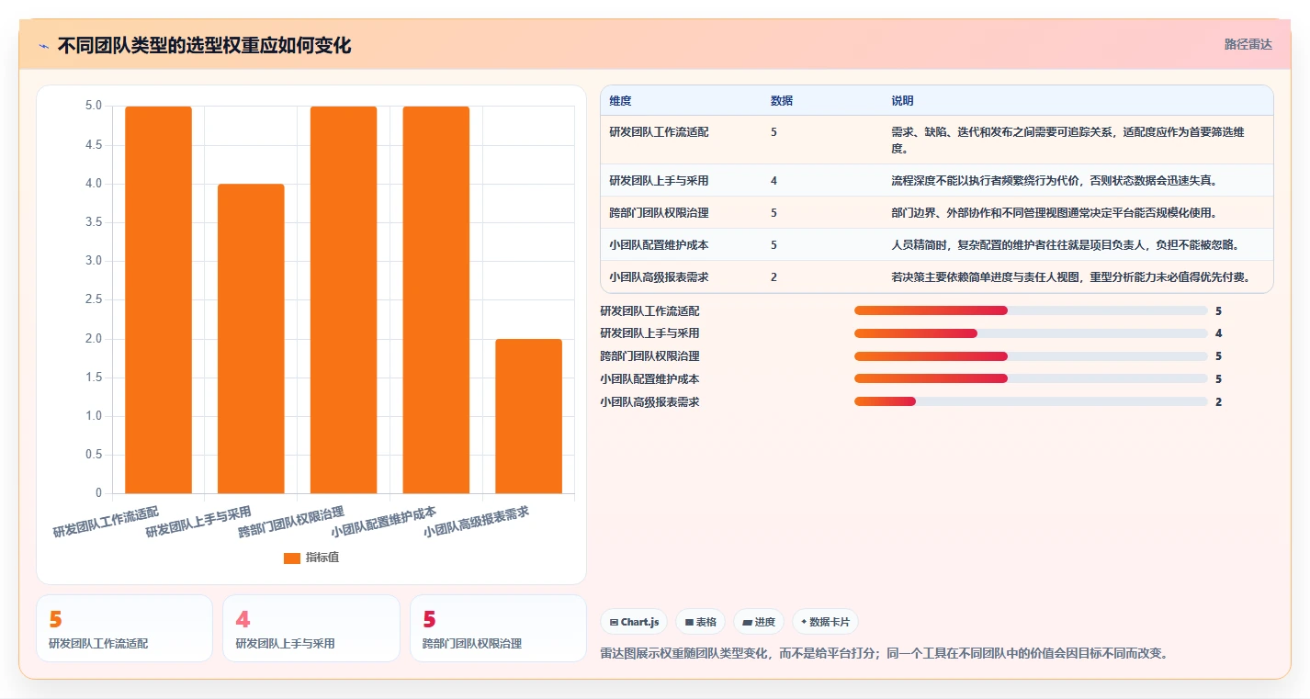Screen dimensions: 1310x699
Task: Toggle the 指标值 legend item under the chart
Action: [311, 558]
